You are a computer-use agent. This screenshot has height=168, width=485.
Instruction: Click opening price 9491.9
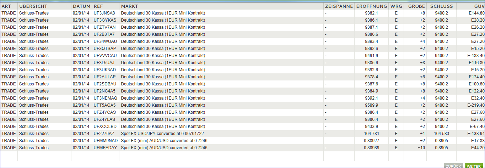pos(371,56)
